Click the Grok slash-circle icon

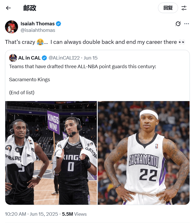tap(178, 24)
